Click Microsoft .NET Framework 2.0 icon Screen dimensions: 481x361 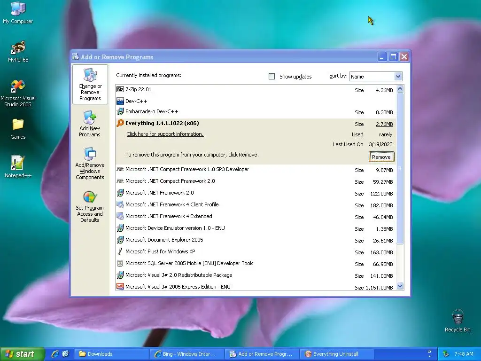[x=120, y=193]
